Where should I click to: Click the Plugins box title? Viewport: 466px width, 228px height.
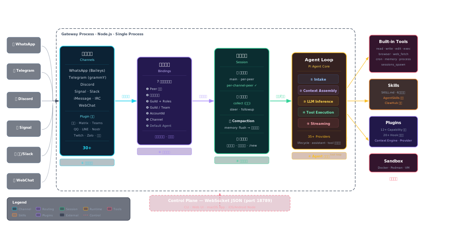point(393,123)
